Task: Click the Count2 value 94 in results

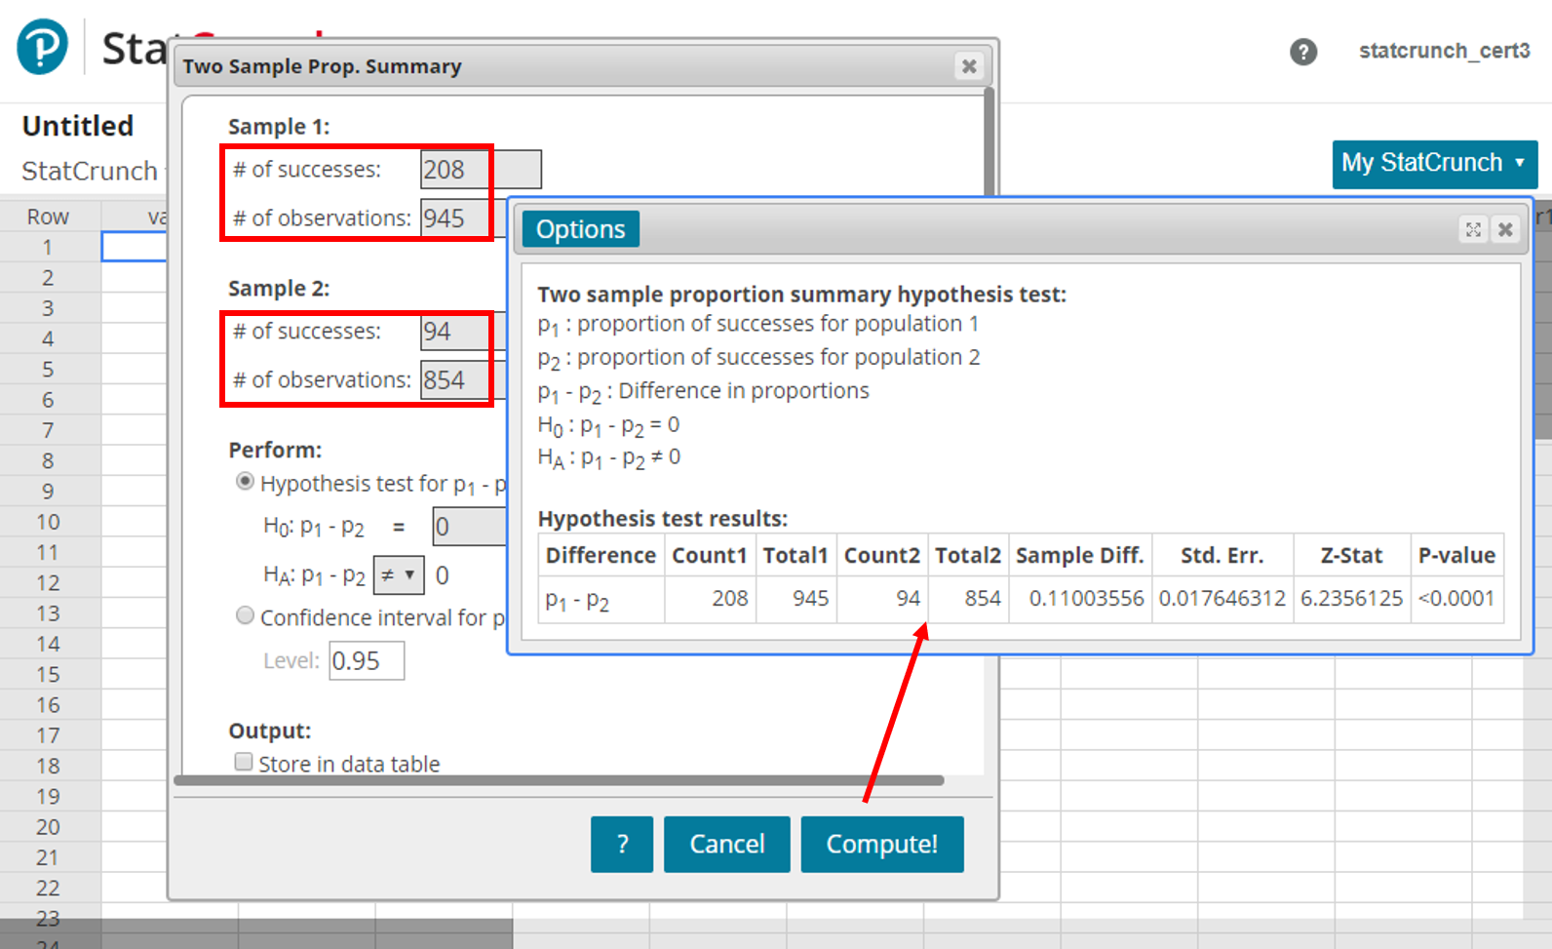Action: pyautogui.click(x=882, y=599)
